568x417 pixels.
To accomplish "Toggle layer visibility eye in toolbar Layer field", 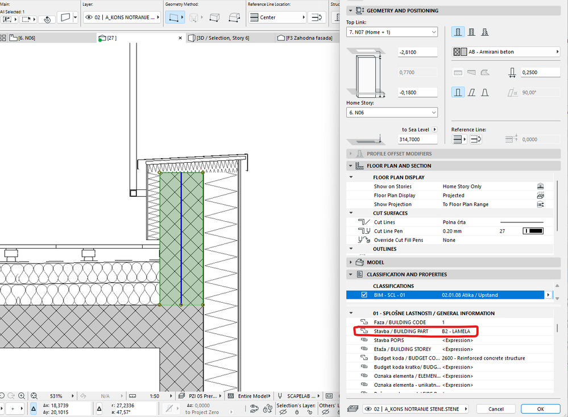I will (x=89, y=18).
